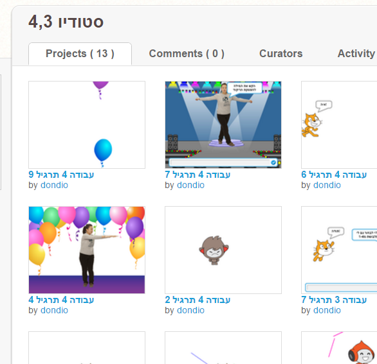Open the bottom-row thumbnail with the orange robot

coord(339,348)
